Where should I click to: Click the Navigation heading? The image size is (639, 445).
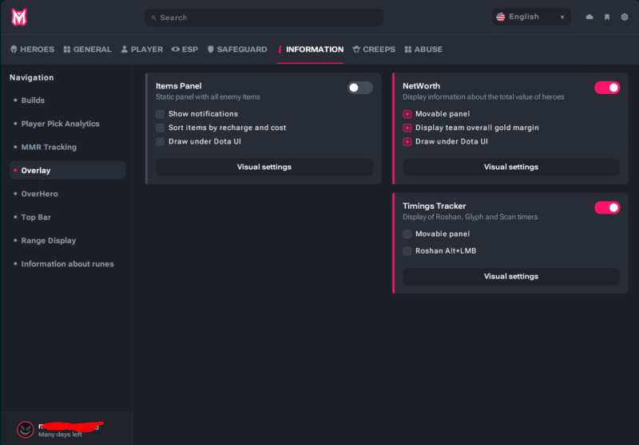pos(32,77)
